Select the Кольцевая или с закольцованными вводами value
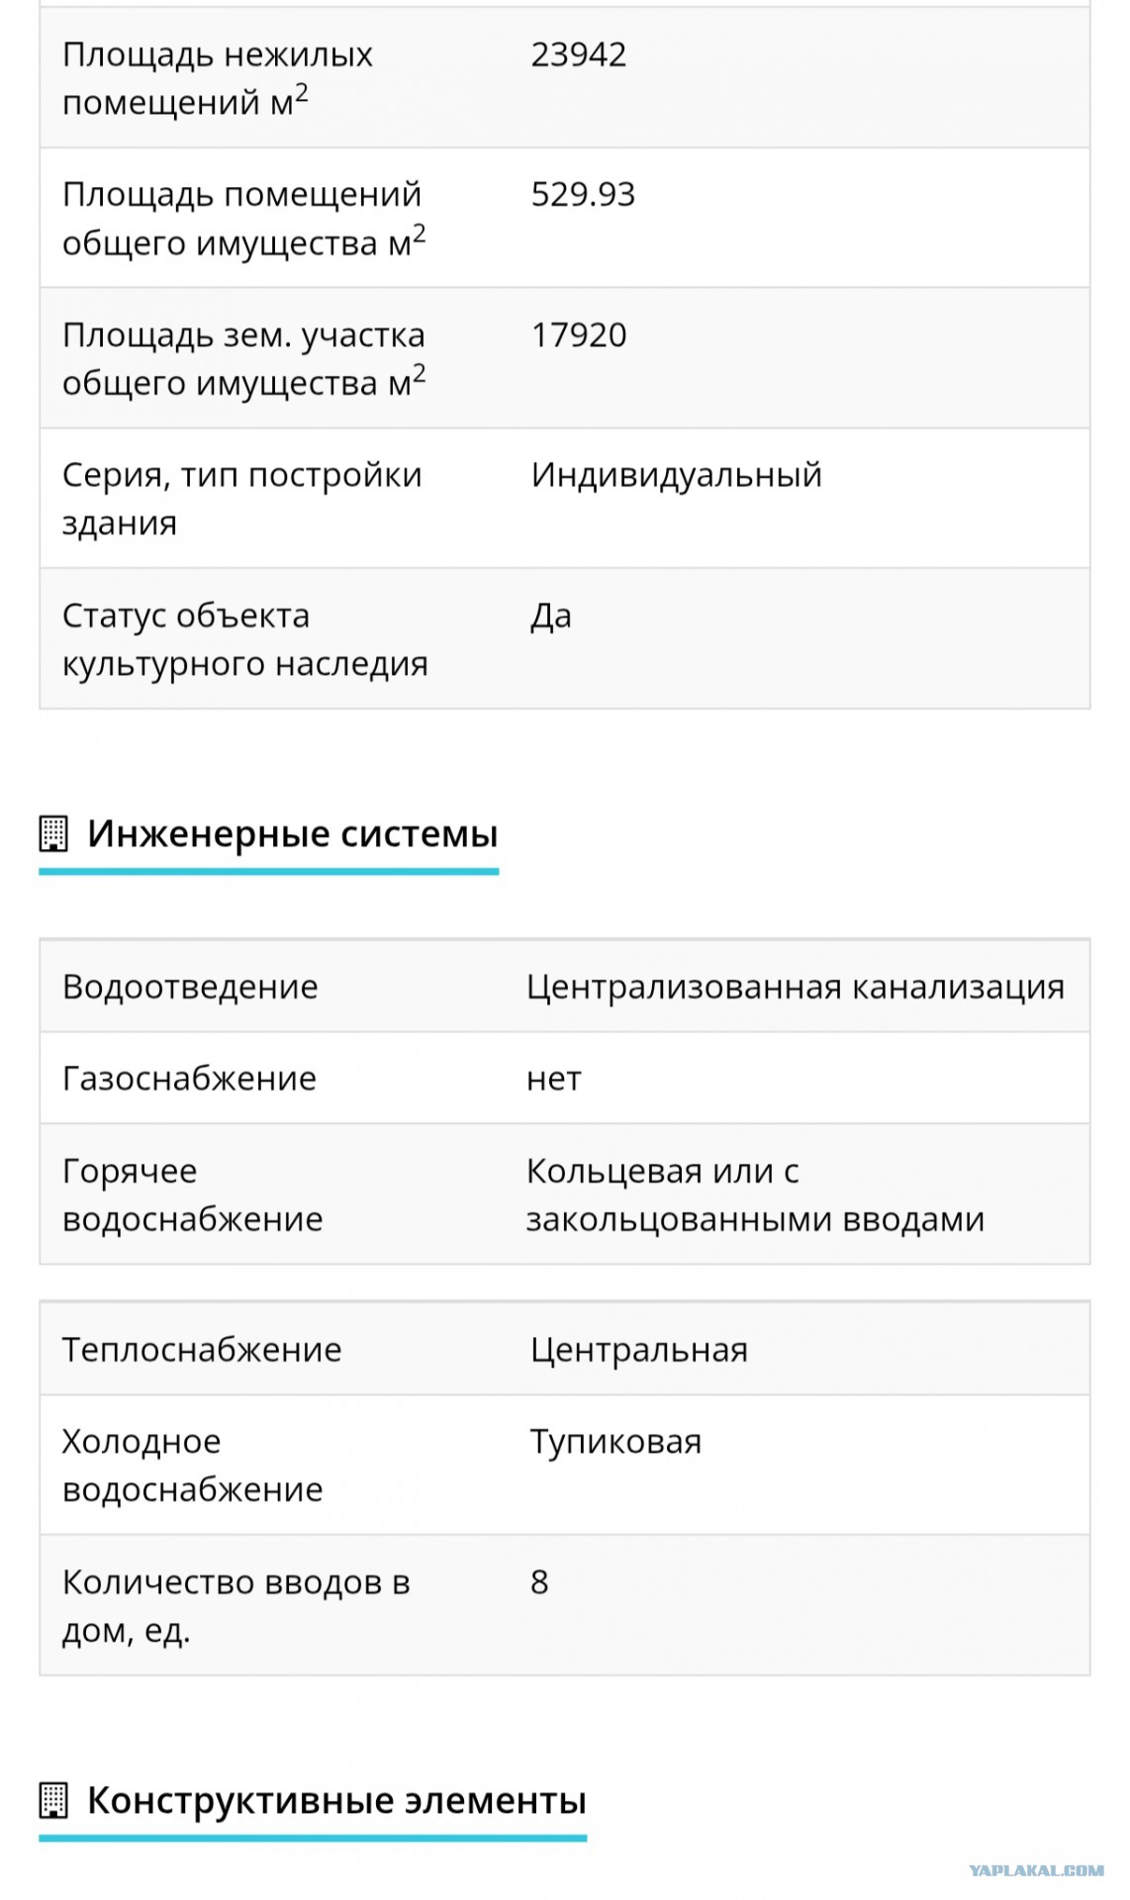This screenshot has height=1900, width=1130. (755, 1194)
